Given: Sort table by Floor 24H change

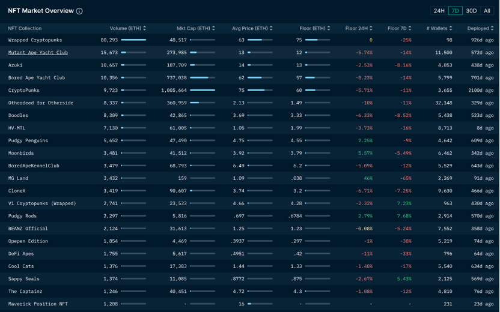Looking at the screenshot, I should coord(371,28).
